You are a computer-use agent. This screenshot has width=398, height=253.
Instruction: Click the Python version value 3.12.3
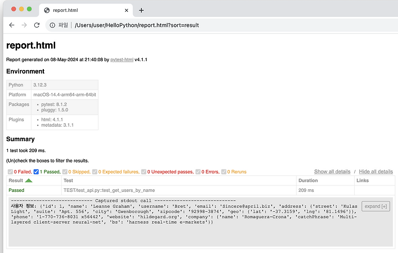[x=40, y=85]
